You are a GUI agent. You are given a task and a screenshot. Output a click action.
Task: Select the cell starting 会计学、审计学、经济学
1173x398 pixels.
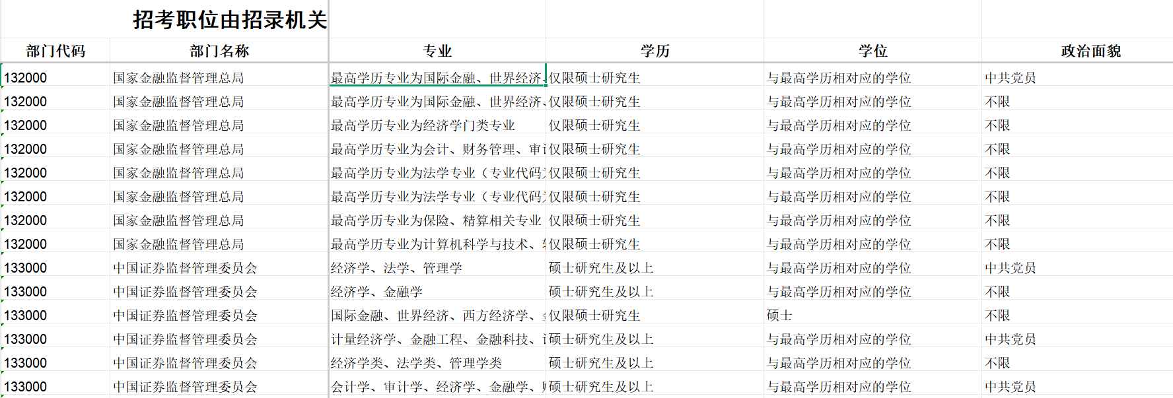coord(436,387)
